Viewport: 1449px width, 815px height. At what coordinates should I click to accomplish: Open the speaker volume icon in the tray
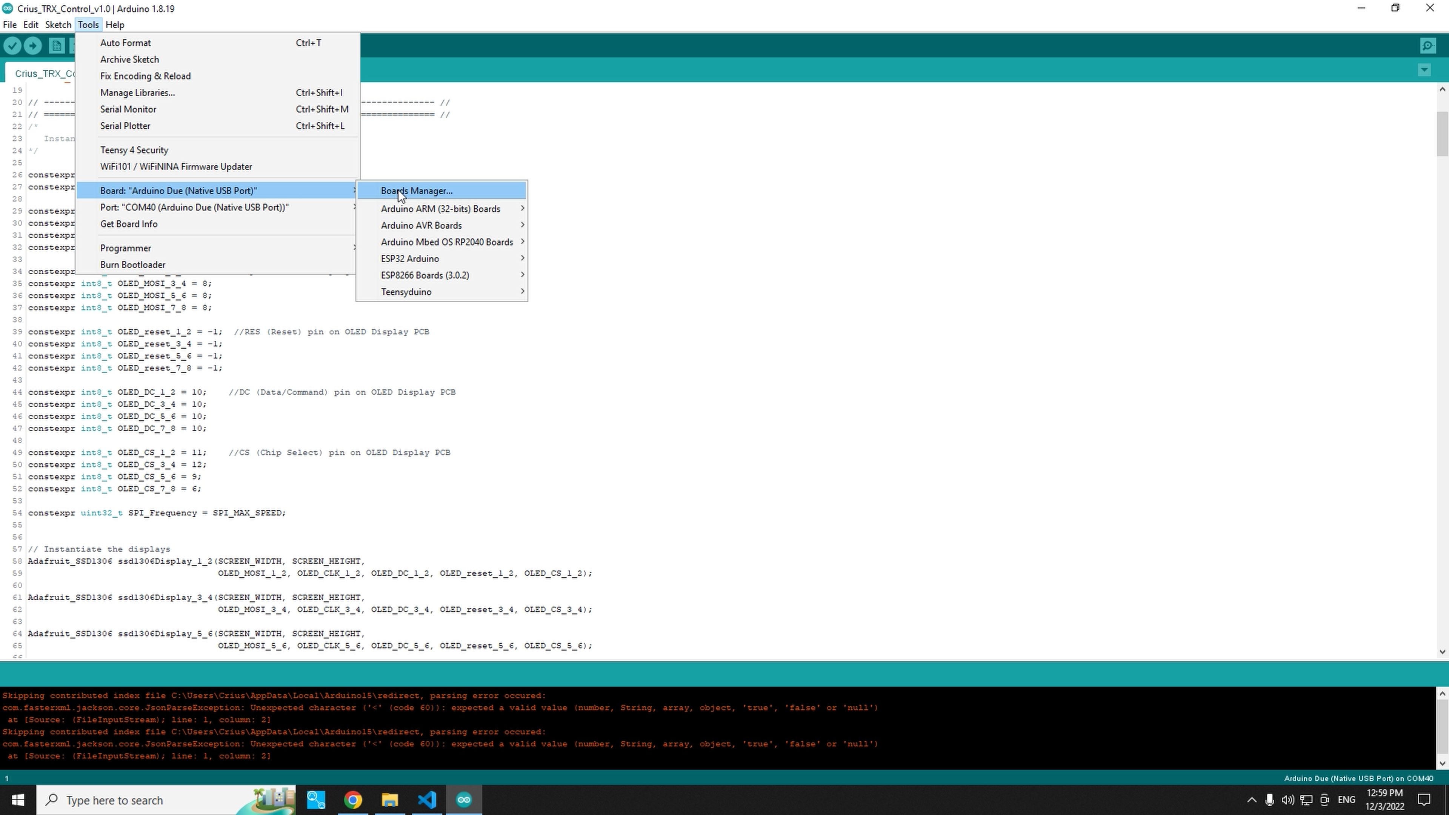[1287, 800]
